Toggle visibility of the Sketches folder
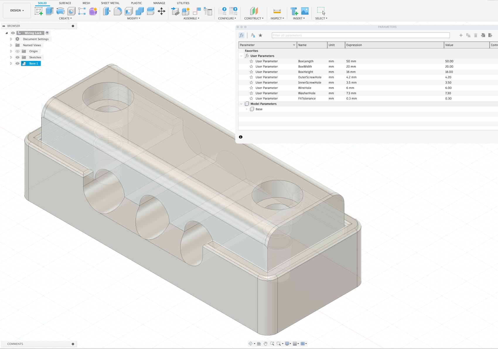 [x=18, y=57]
